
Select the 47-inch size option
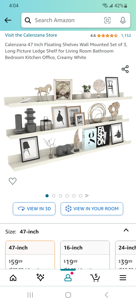point(30,255)
